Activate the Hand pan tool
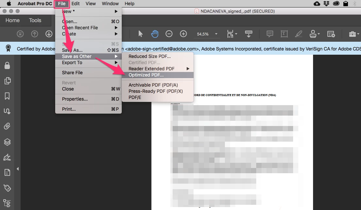 [x=155, y=34]
